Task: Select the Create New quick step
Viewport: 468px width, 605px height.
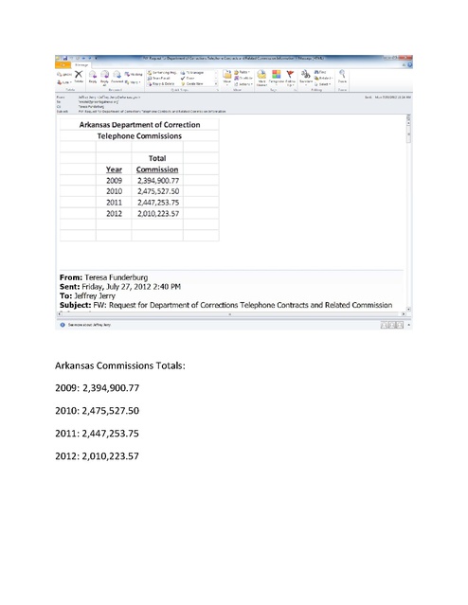Action: [x=192, y=83]
